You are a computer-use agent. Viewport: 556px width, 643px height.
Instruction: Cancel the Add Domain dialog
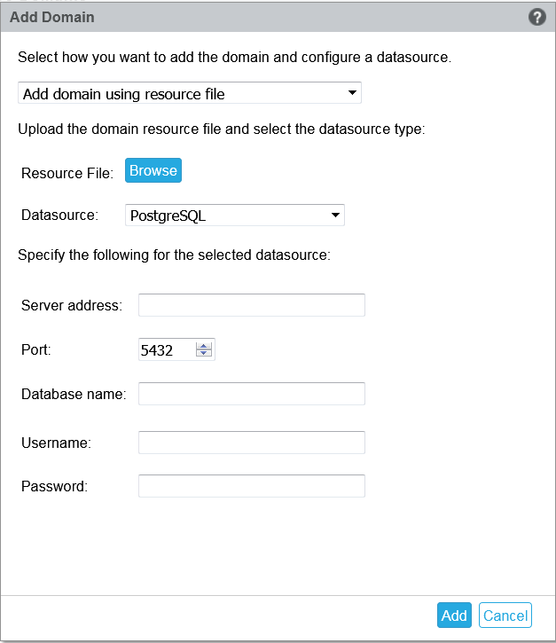(505, 616)
